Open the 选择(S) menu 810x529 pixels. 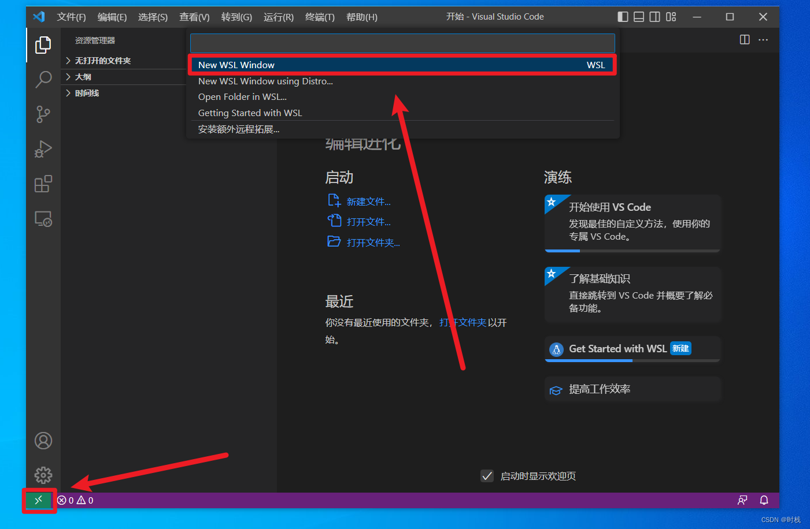pyautogui.click(x=153, y=17)
